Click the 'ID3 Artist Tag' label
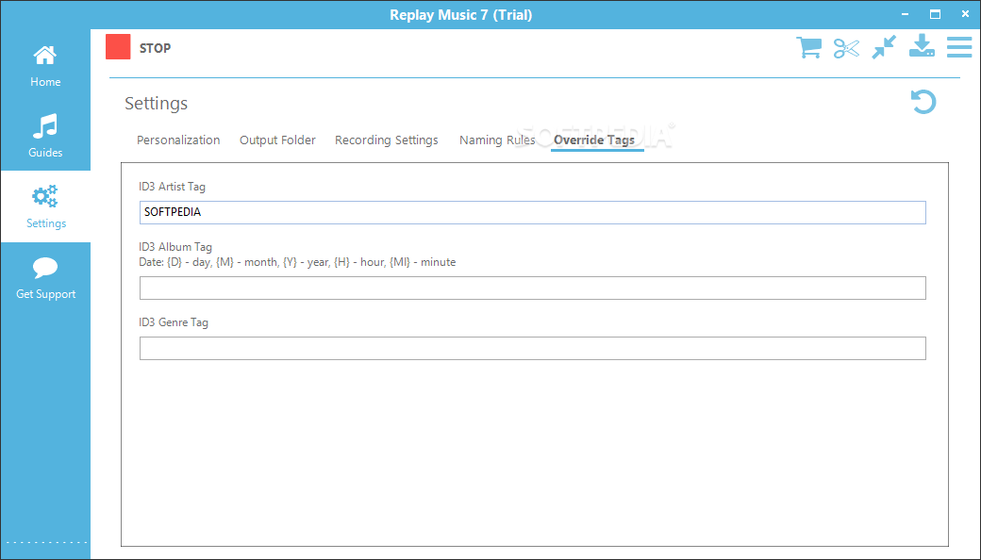981x560 pixels. pos(172,187)
